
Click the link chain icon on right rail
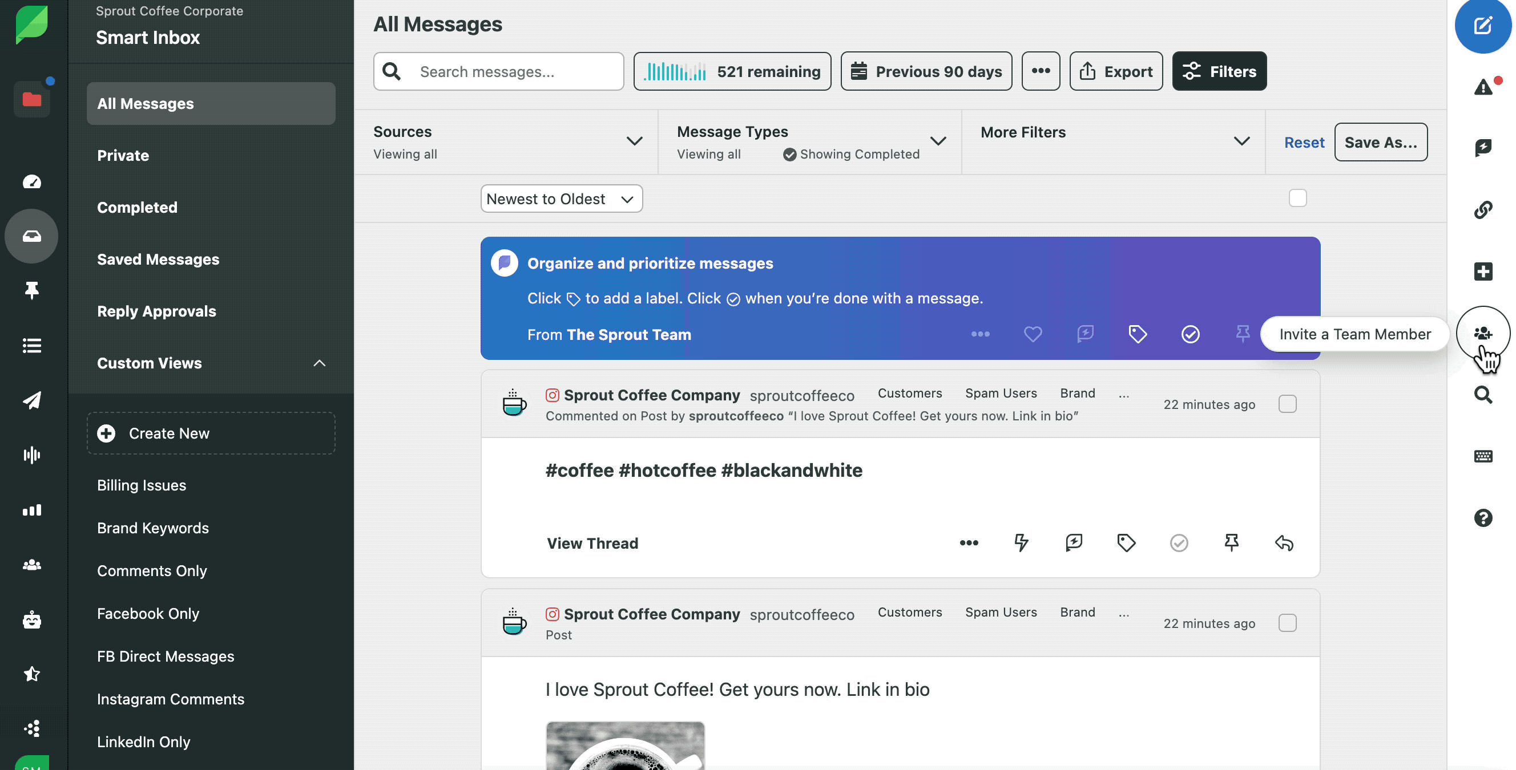click(1483, 209)
